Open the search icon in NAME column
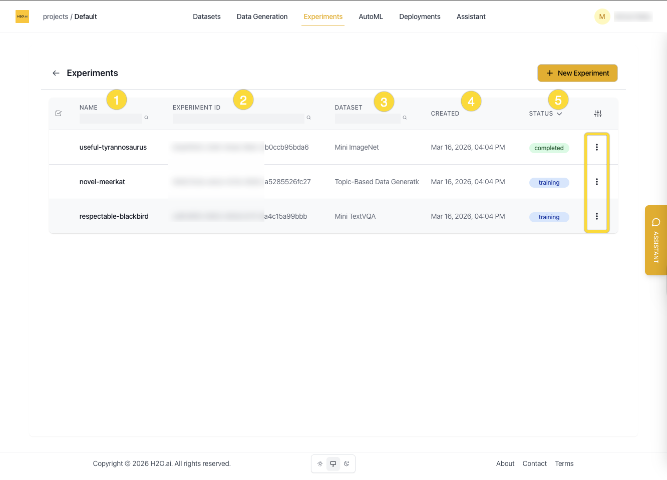Image resolution: width=667 pixels, height=480 pixels. click(x=146, y=117)
